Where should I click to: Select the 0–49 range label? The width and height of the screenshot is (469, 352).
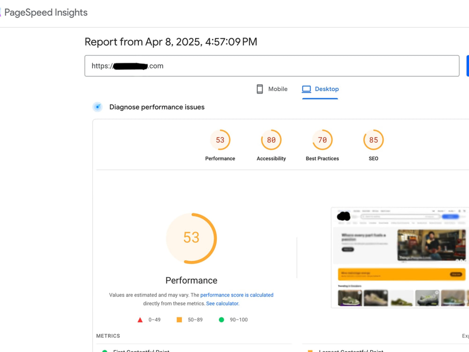[154, 320]
